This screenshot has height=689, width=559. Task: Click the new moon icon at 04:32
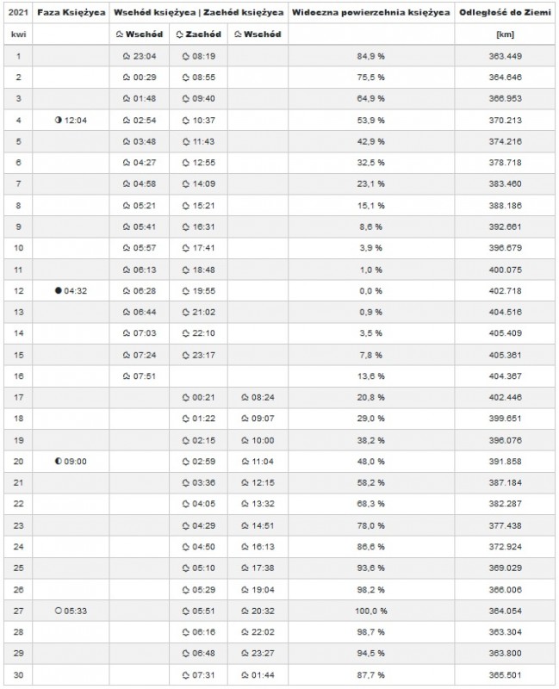click(59, 290)
